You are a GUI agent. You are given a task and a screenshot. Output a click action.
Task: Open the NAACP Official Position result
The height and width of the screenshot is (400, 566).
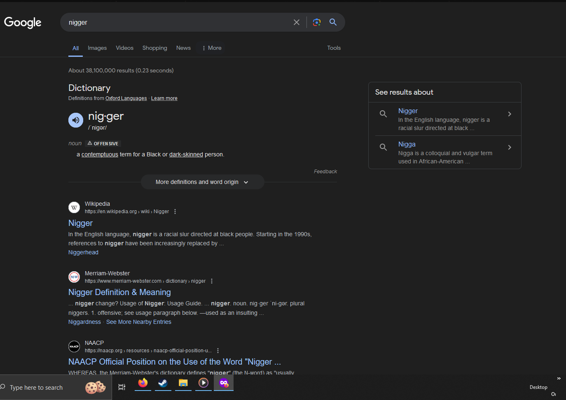(x=174, y=362)
